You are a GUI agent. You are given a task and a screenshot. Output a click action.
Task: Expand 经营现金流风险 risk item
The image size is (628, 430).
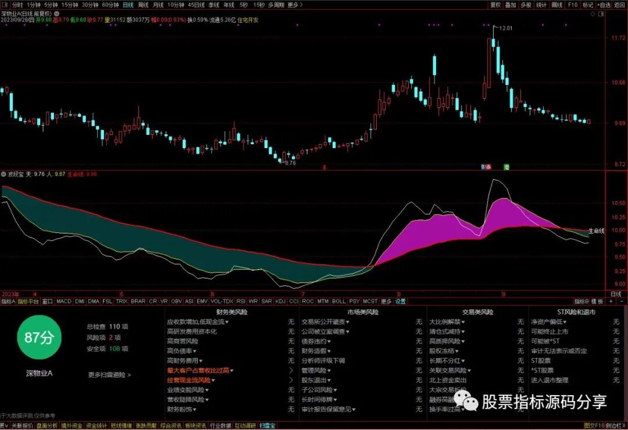point(191,380)
